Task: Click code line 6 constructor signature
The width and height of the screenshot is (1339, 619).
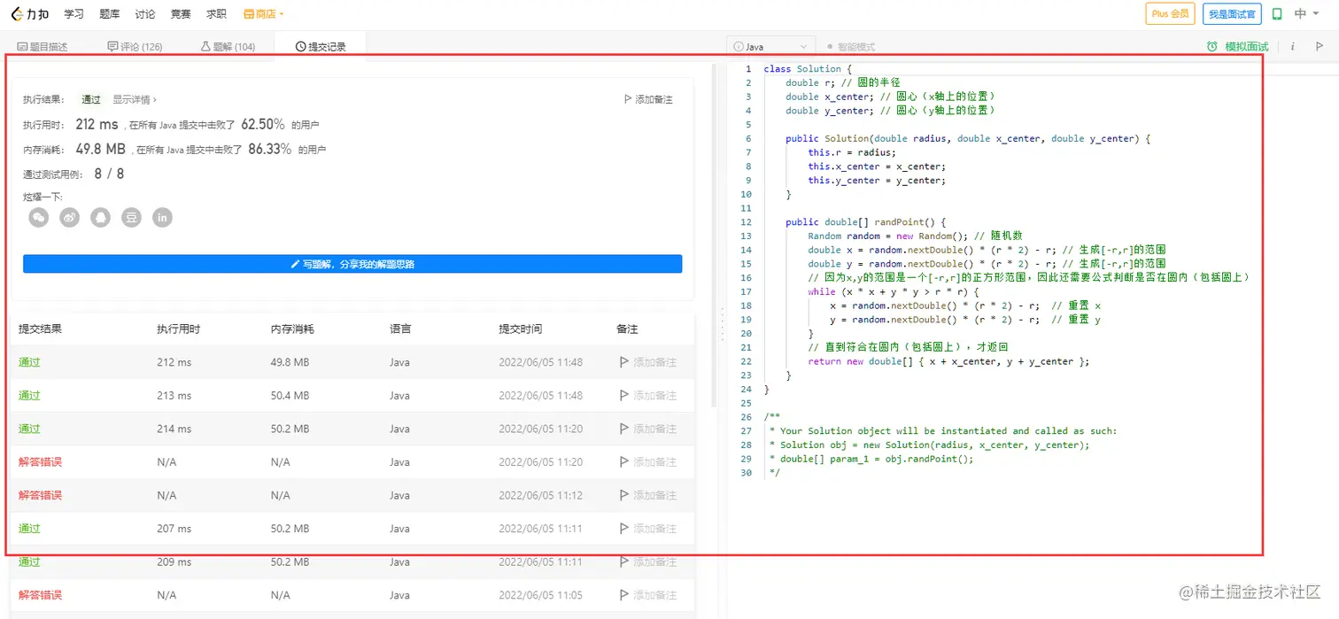Action: pos(967,138)
